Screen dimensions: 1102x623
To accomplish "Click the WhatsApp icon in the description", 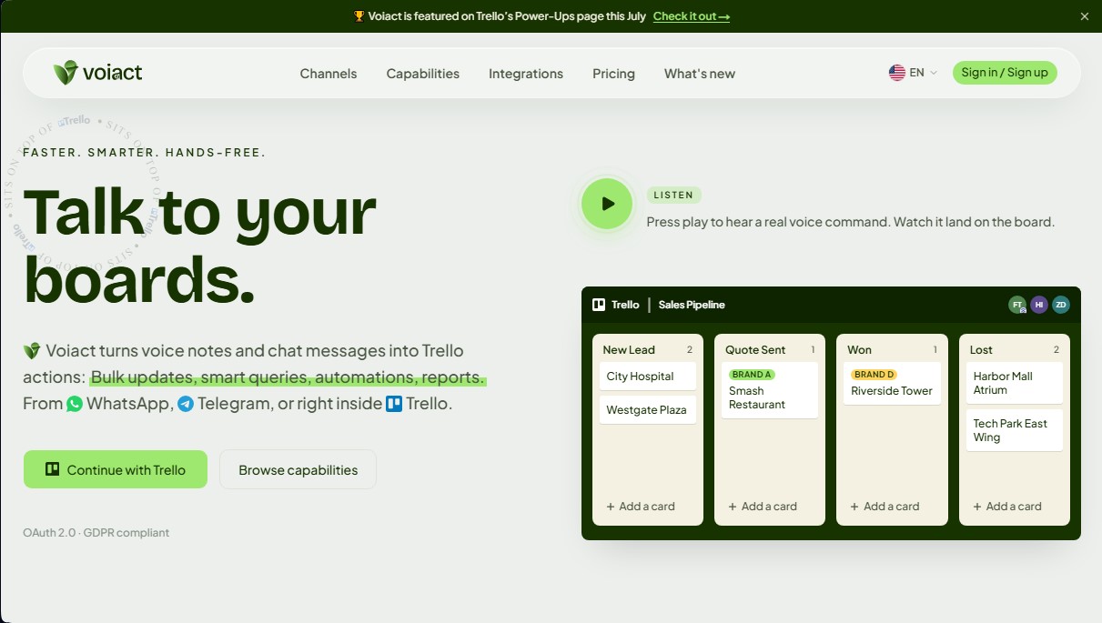I will 75,404.
